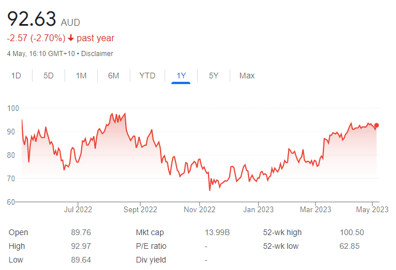
Task: Click the Low value 89.64
Action: point(81,260)
